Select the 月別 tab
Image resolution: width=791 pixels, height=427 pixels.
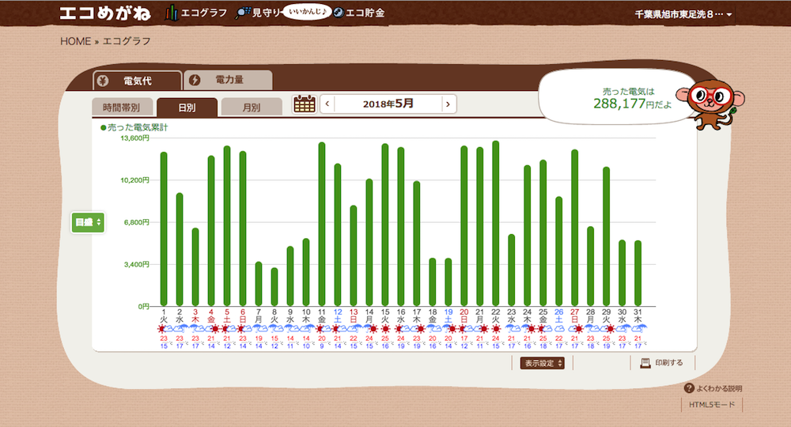click(252, 108)
